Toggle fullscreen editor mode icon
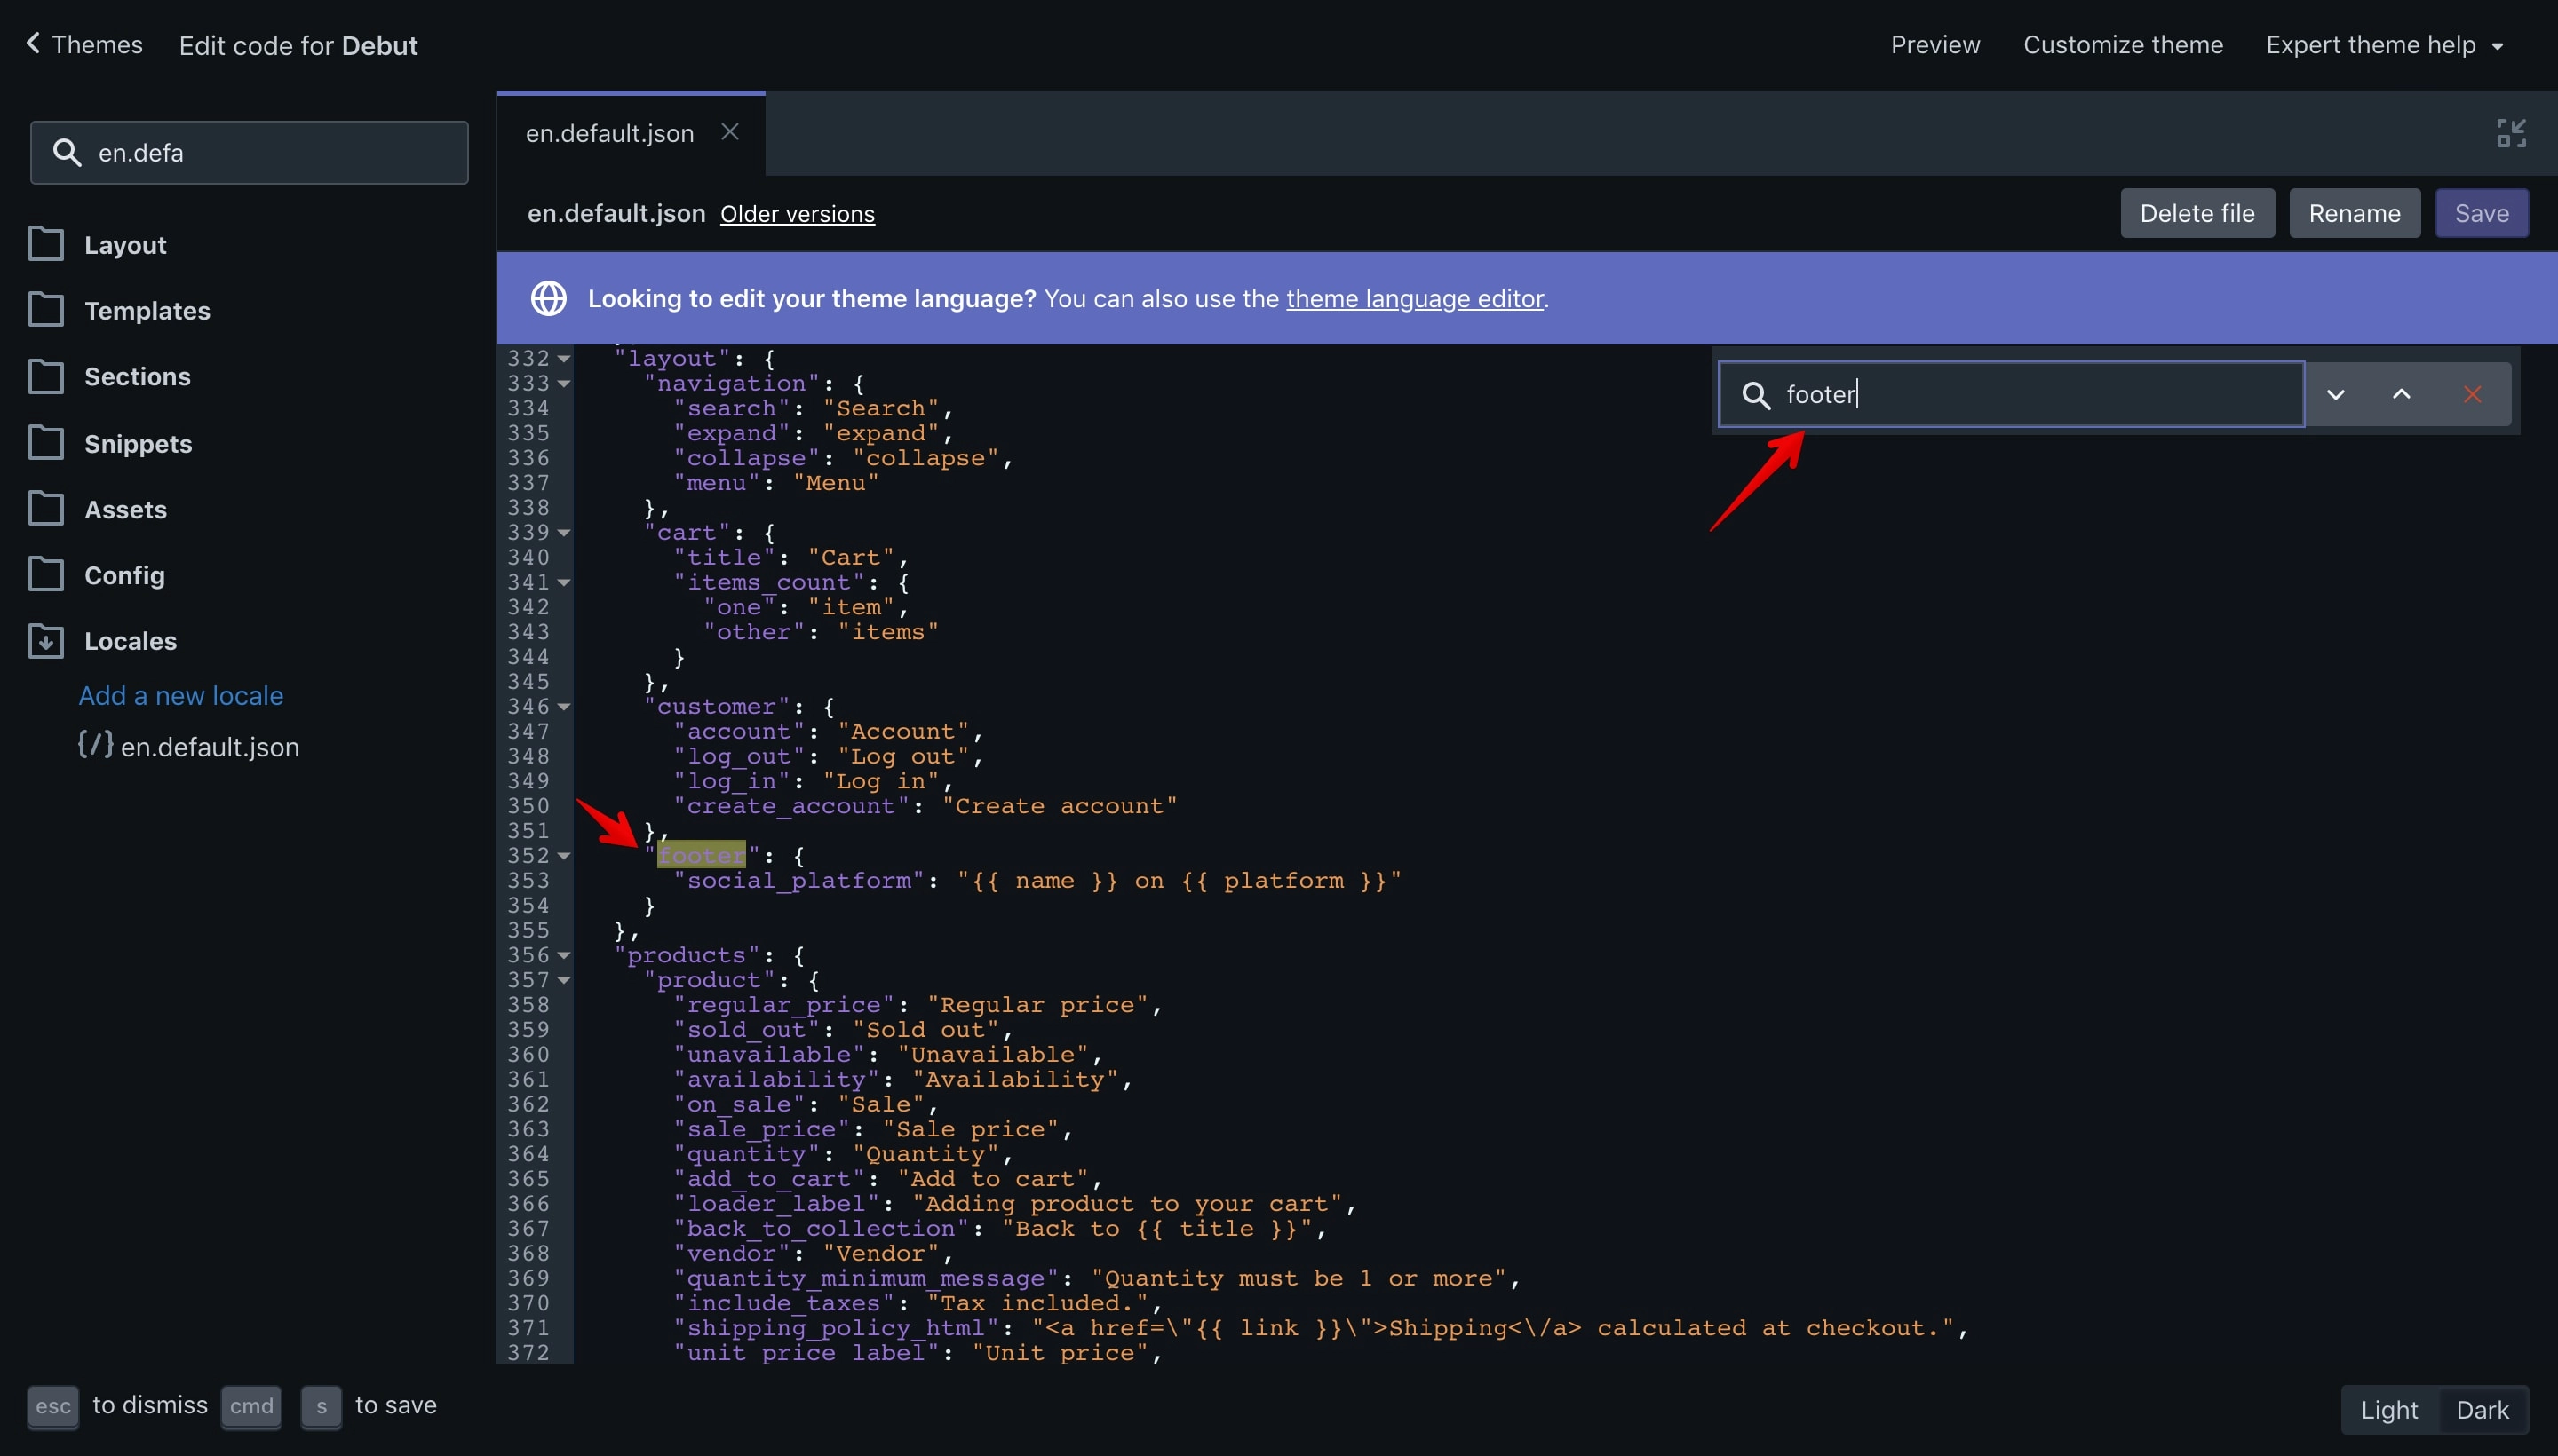 coord(2511,133)
